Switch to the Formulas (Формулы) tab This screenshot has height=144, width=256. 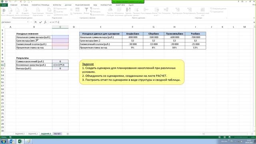pyautogui.click(x=57, y=5)
